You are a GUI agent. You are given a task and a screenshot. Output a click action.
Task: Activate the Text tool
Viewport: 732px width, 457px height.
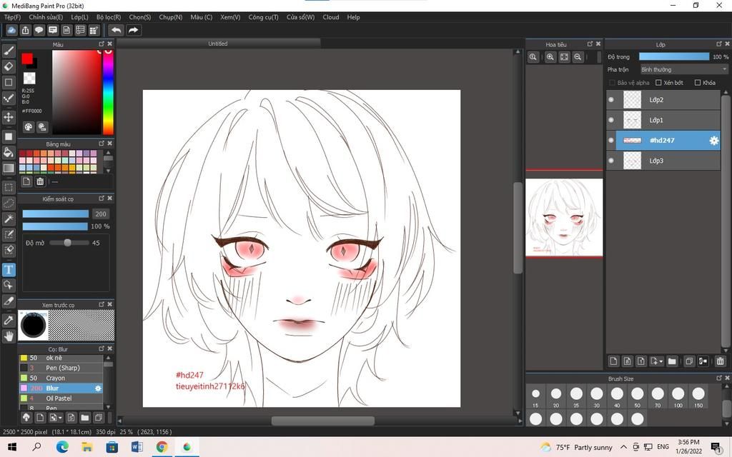[9, 269]
